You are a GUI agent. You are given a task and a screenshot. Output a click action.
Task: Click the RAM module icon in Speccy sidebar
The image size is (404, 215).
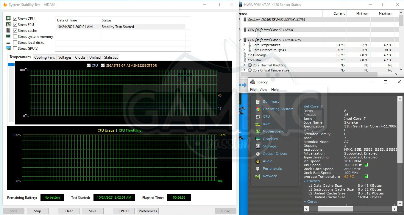click(258, 124)
